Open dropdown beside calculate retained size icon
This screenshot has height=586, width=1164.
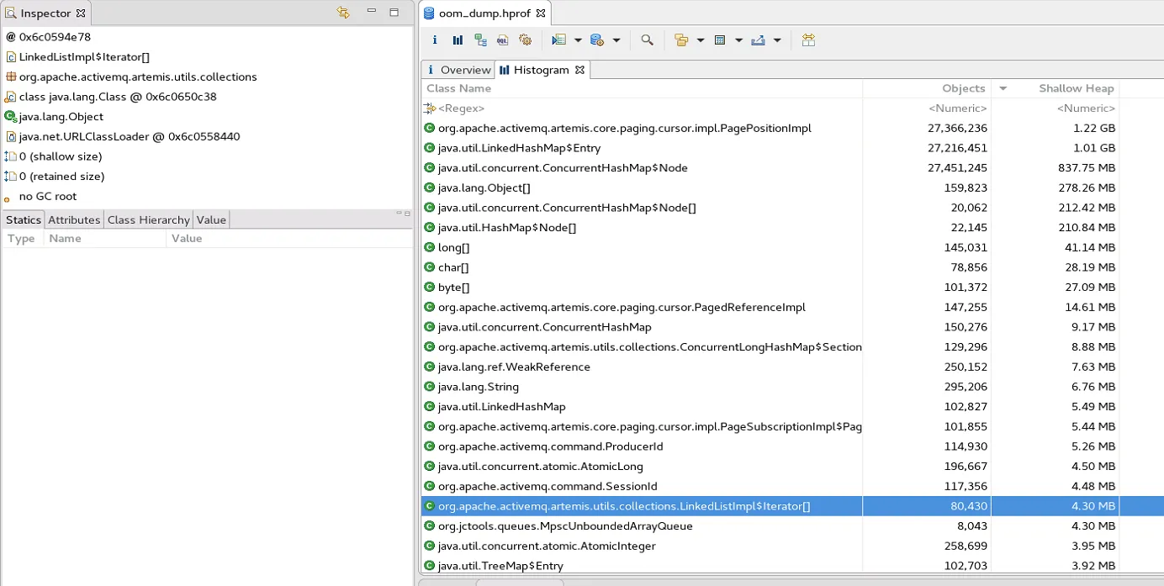[x=738, y=40]
